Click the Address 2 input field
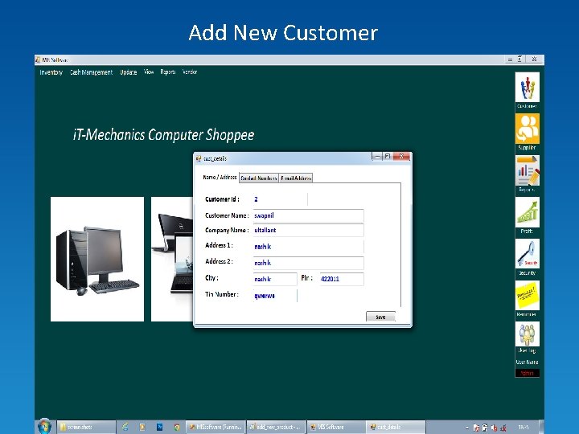This screenshot has width=579, height=434. point(308,263)
